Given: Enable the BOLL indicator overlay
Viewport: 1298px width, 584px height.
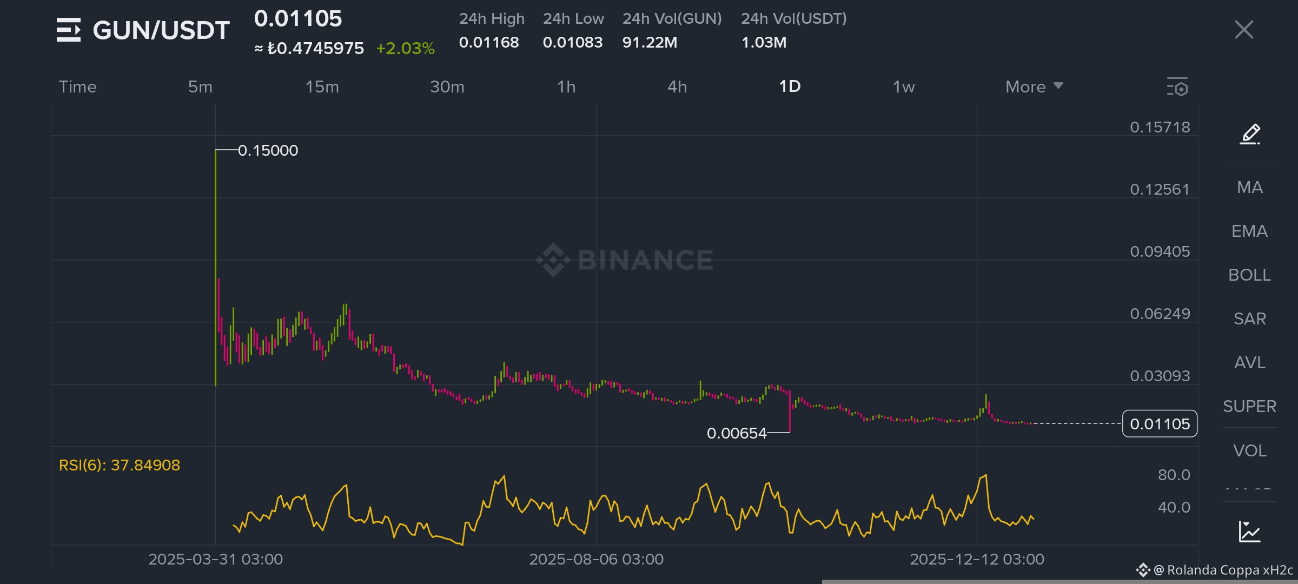Looking at the screenshot, I should [1249, 275].
